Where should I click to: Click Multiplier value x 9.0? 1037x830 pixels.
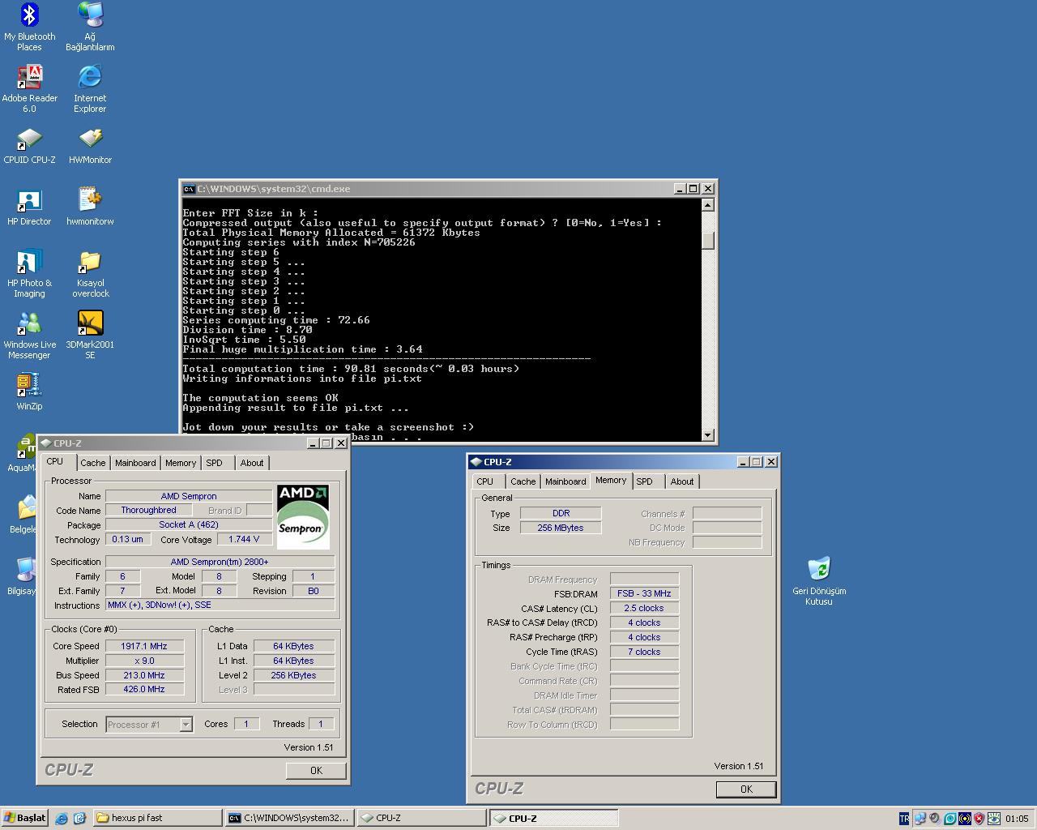(144, 661)
